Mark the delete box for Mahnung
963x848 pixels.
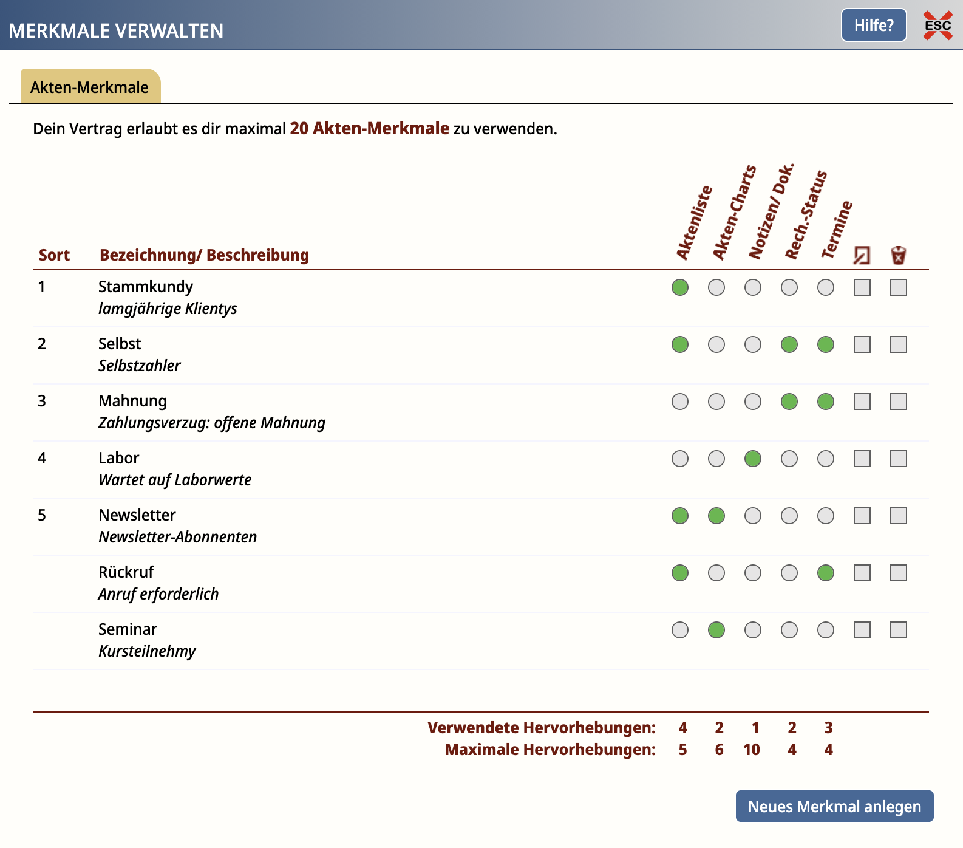pos(898,402)
